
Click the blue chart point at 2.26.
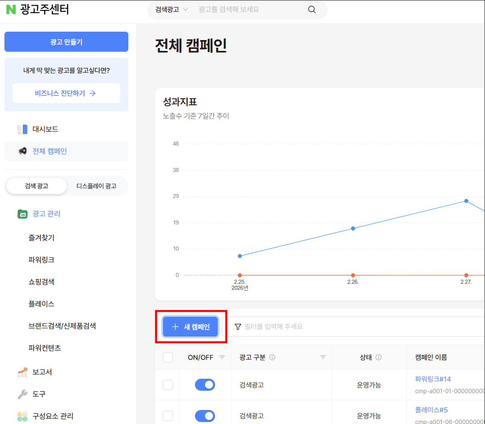[353, 228]
